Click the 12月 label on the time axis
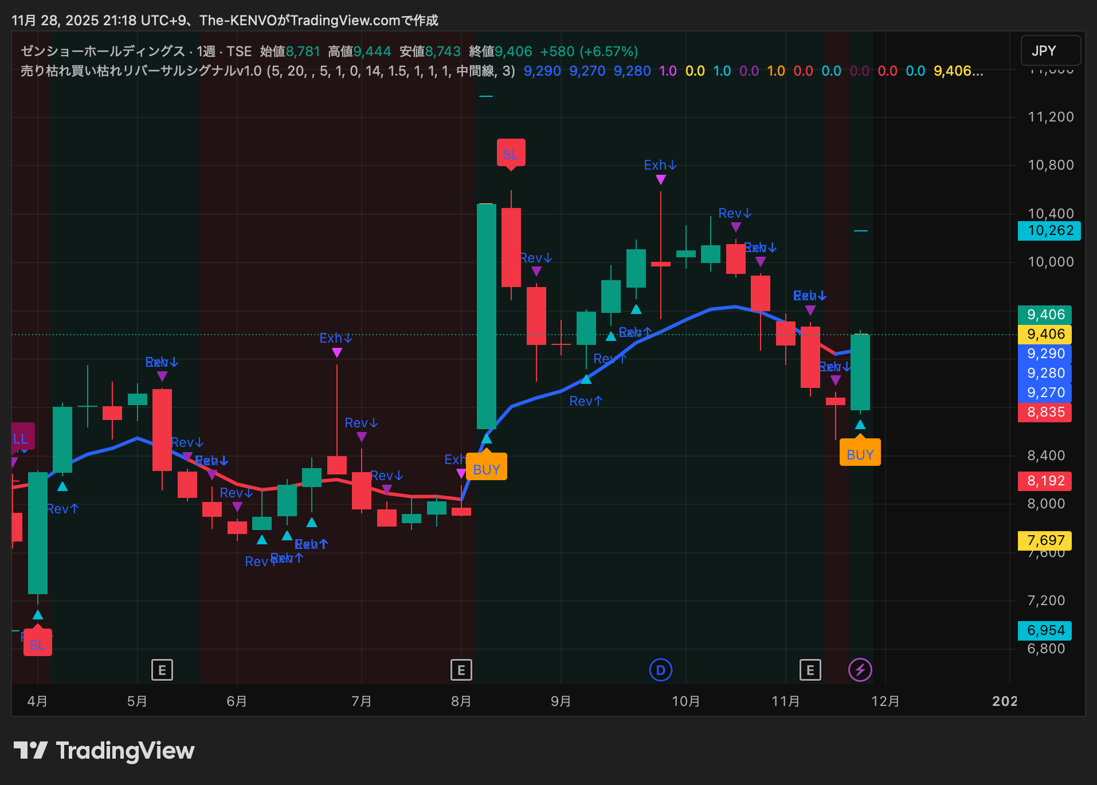This screenshot has height=785, width=1097. point(885,701)
